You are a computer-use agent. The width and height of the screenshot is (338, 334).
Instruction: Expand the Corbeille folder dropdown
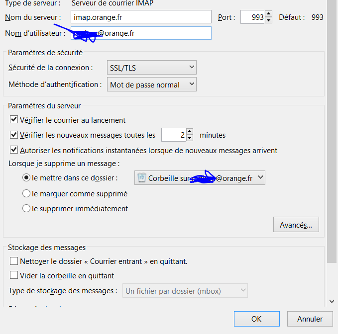[x=200, y=178]
